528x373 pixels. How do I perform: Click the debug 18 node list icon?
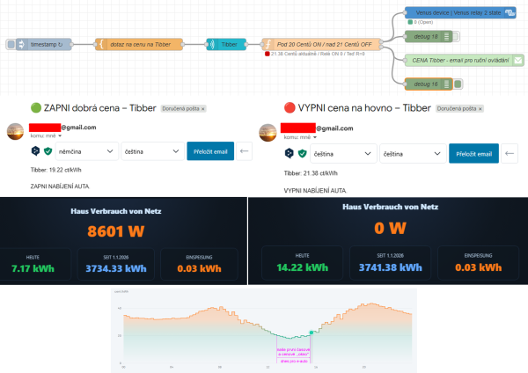point(446,36)
